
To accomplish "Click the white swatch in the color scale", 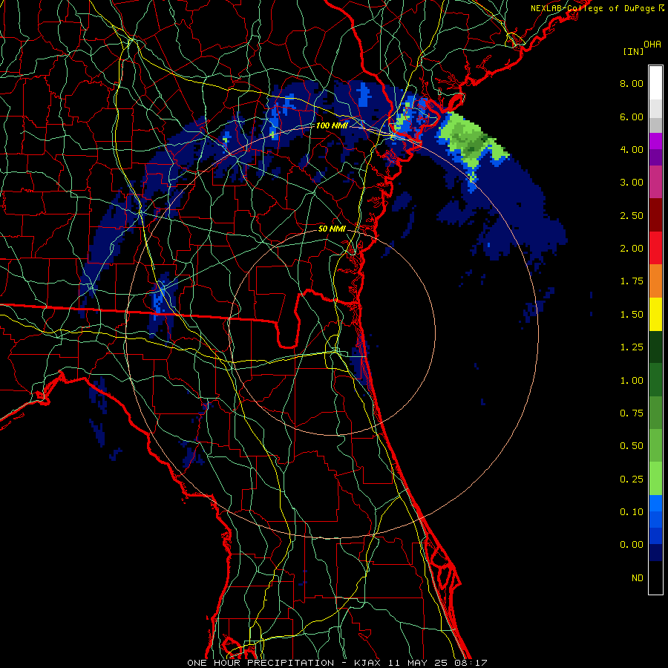I will (x=655, y=83).
